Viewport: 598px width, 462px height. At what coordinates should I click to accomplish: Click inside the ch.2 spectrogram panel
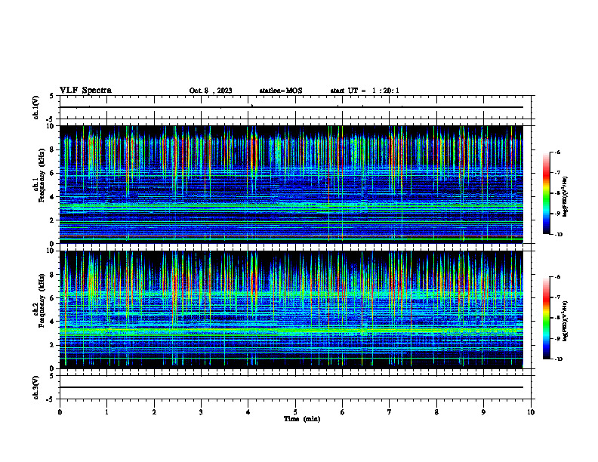291,310
